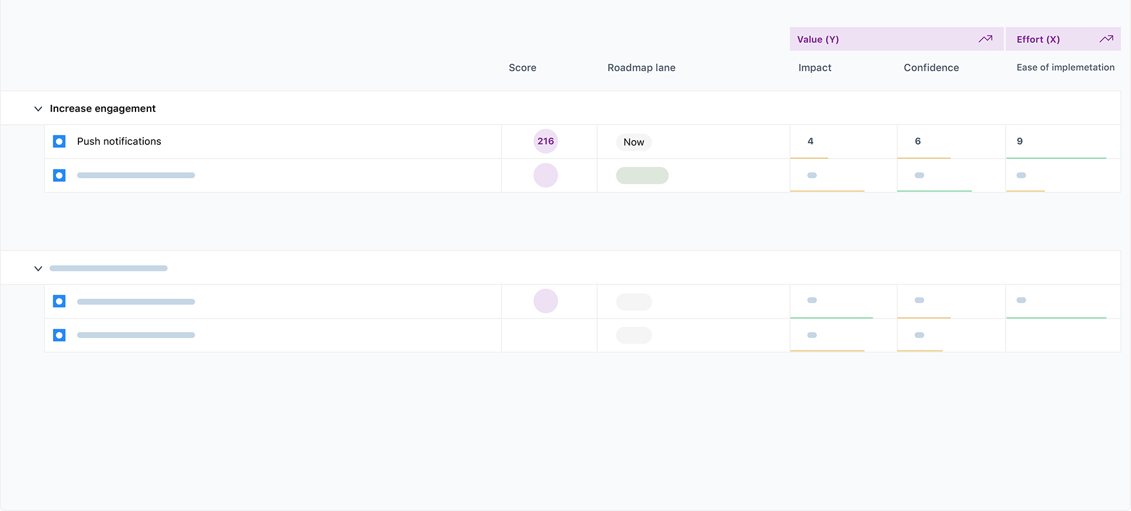Collapse the untitled second group via its chevron
This screenshot has height=511, width=1131.
coord(38,268)
